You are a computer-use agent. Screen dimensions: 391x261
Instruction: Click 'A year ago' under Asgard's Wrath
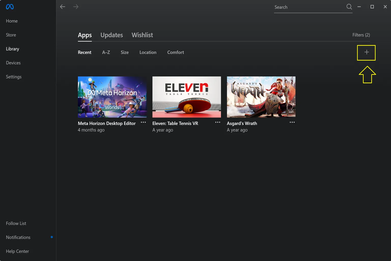tap(237, 130)
